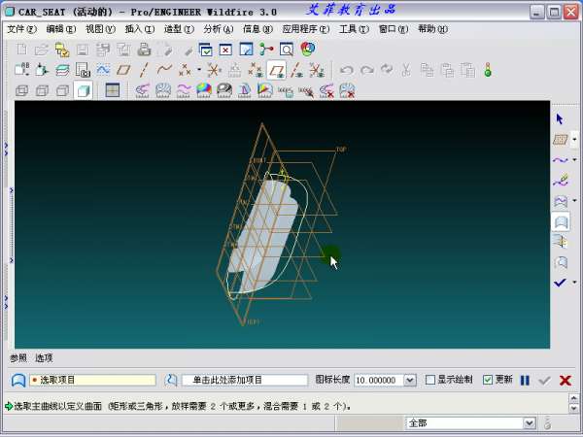Toggle datum points display icon

tap(256, 70)
